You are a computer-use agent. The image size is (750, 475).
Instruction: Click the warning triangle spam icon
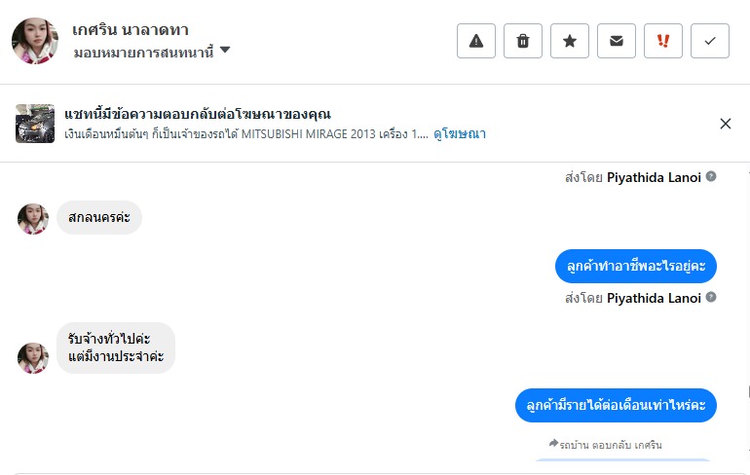tap(476, 41)
